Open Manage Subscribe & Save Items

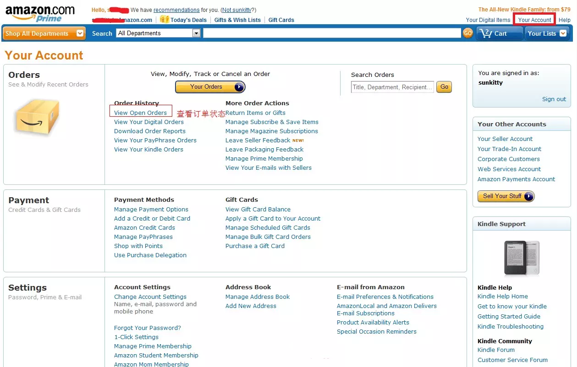click(x=272, y=122)
